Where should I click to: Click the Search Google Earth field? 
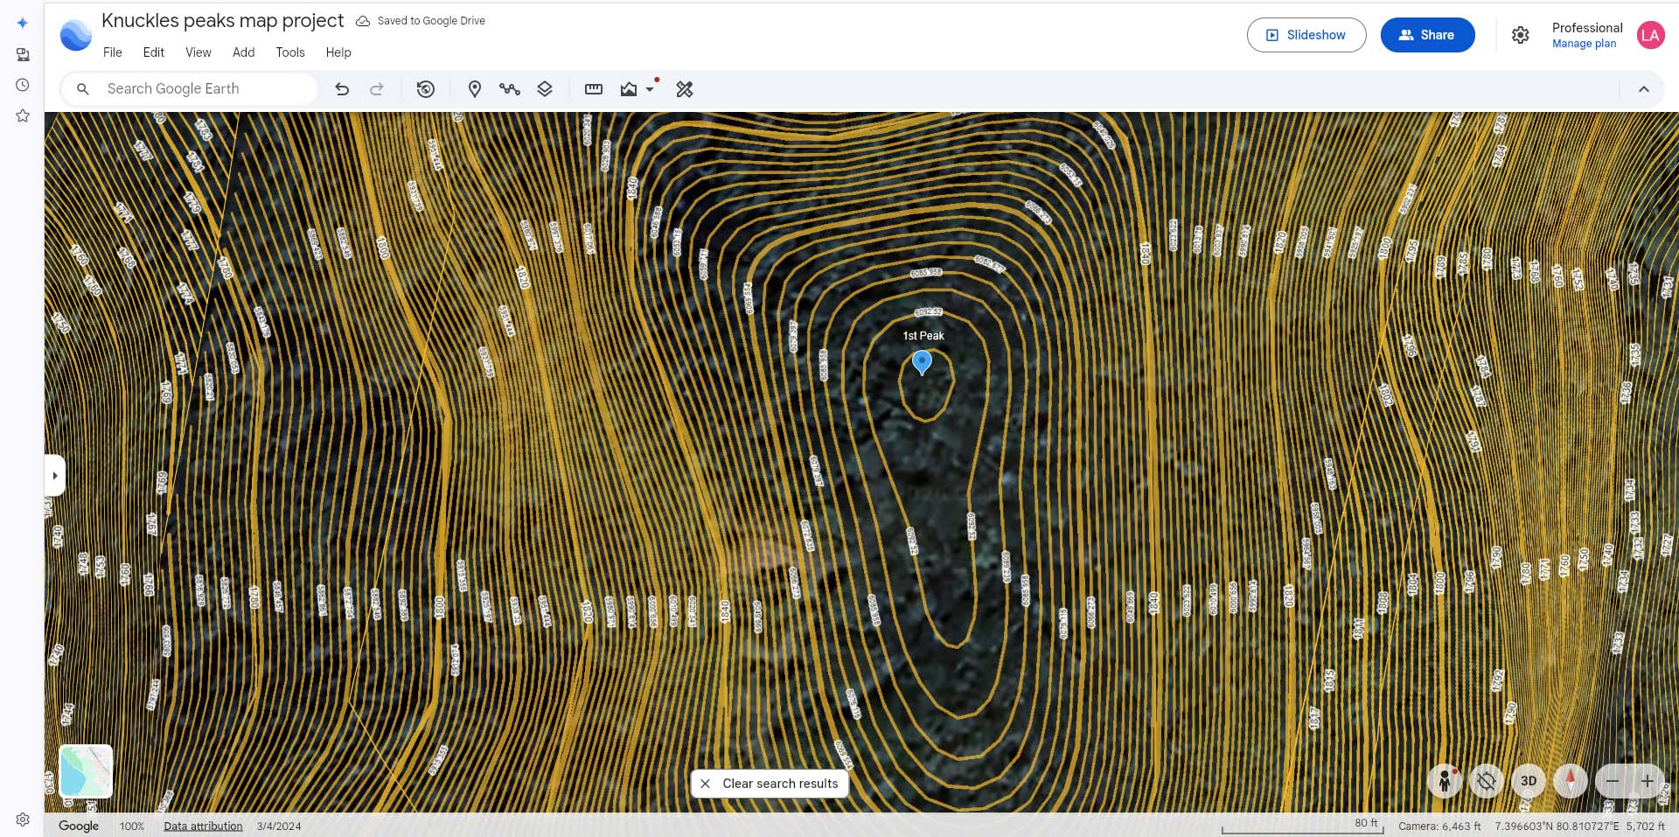point(189,89)
